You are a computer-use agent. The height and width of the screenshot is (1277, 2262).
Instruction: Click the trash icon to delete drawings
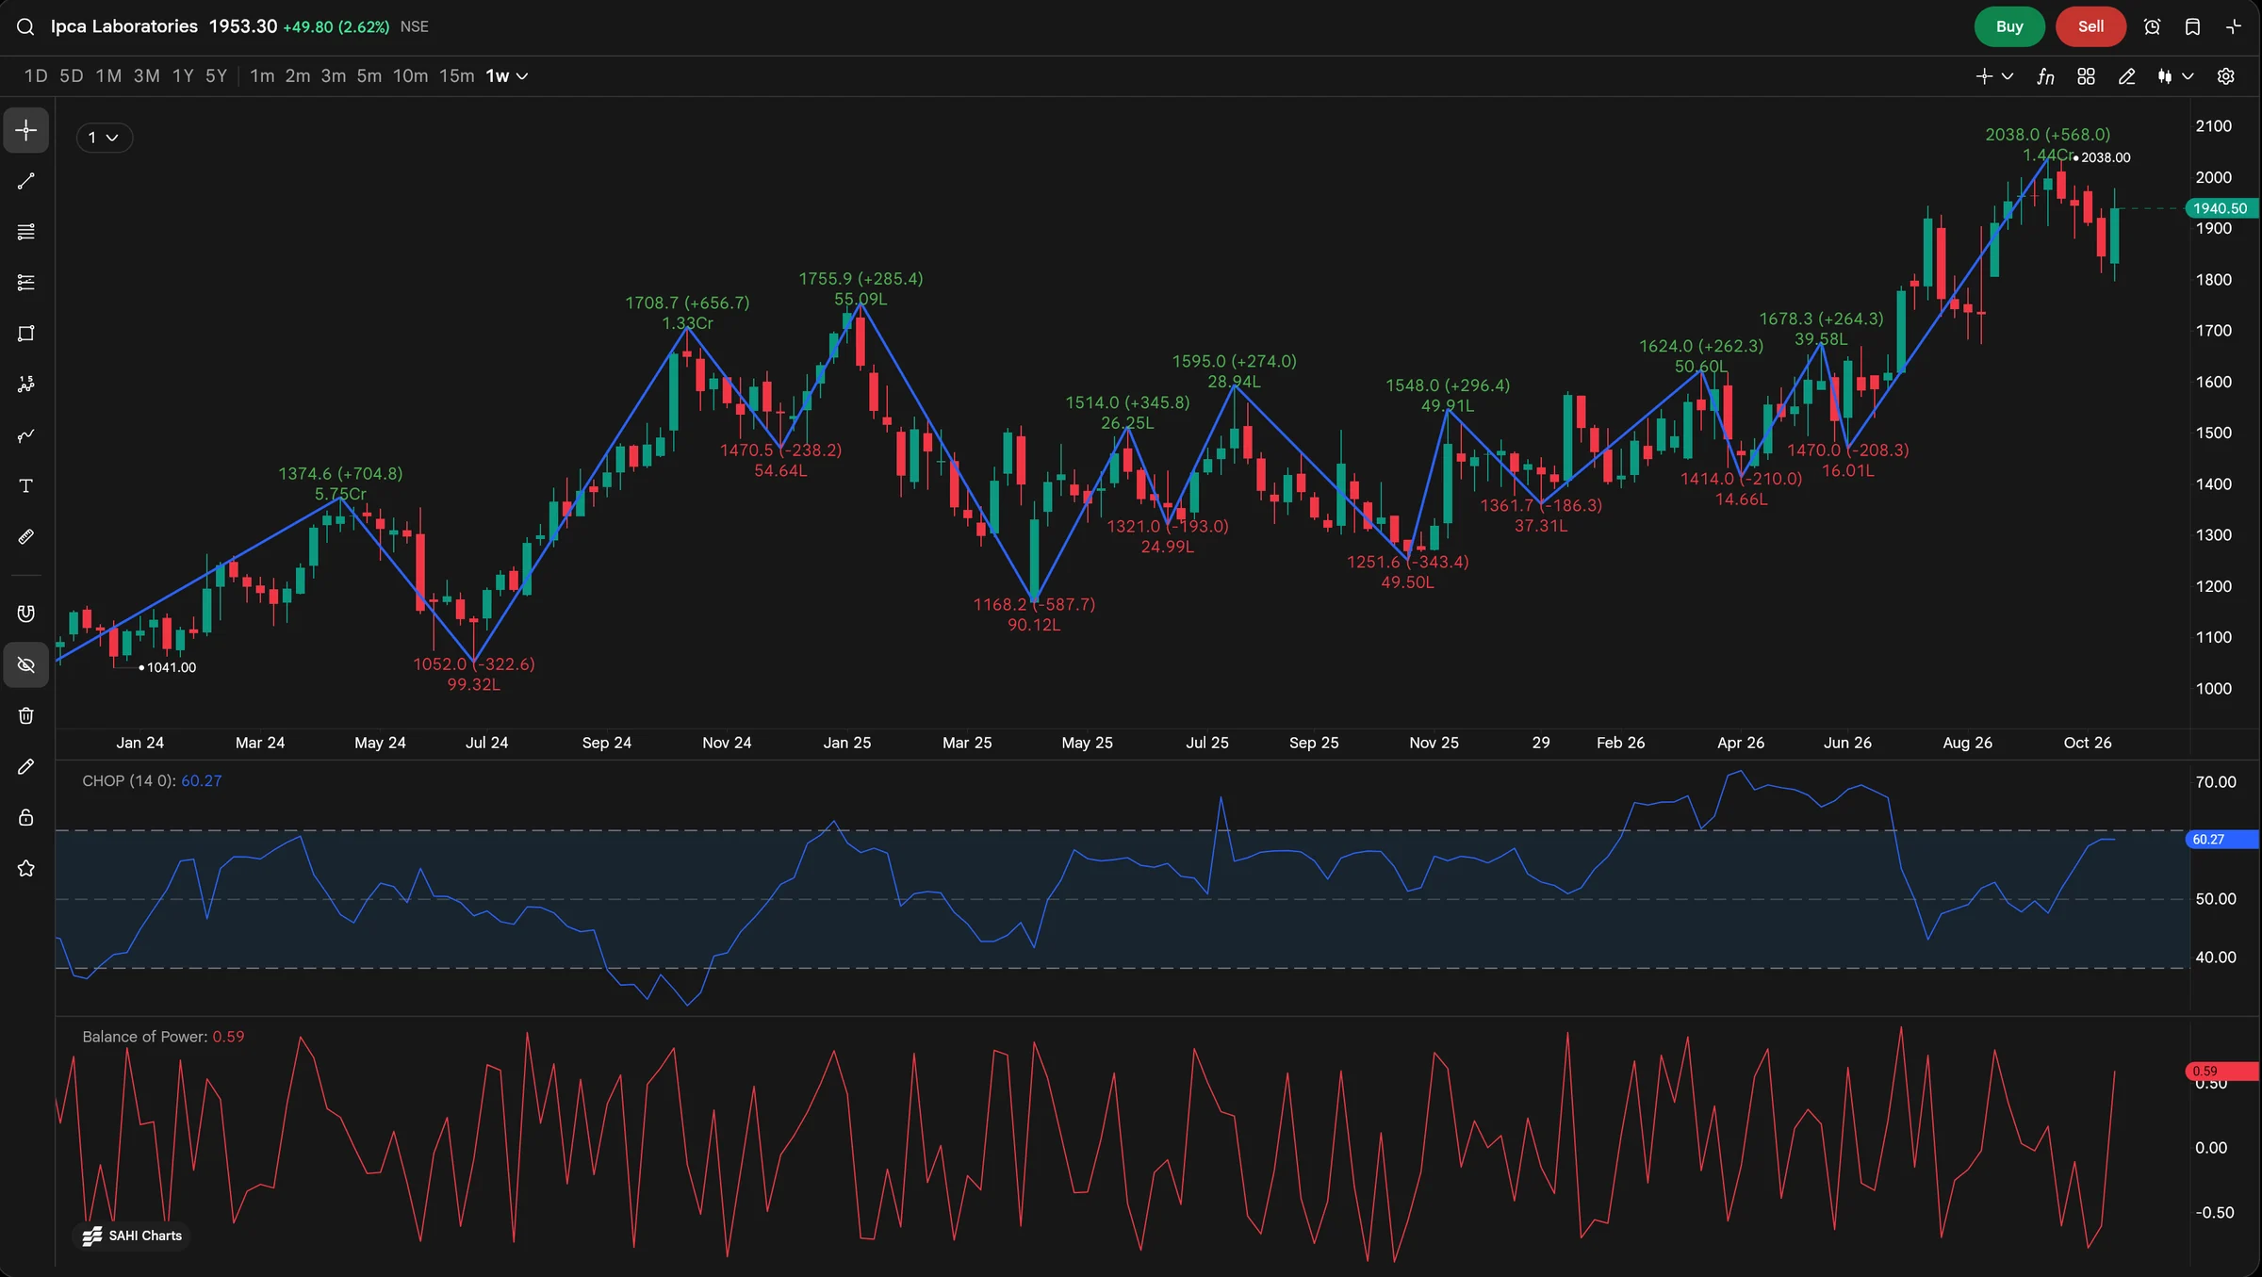26,716
